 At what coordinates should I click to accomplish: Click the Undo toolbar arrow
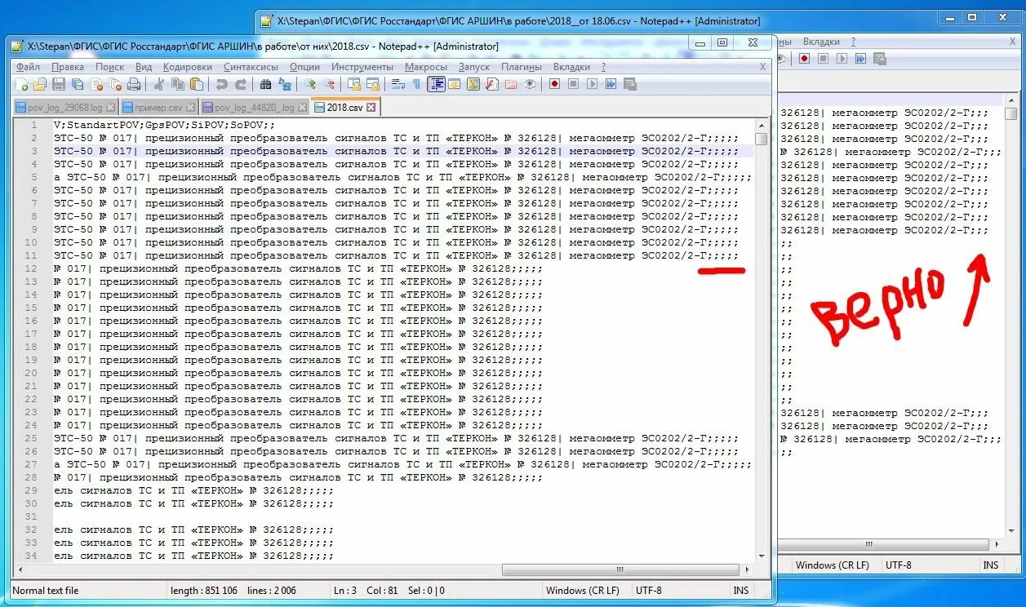(x=221, y=84)
